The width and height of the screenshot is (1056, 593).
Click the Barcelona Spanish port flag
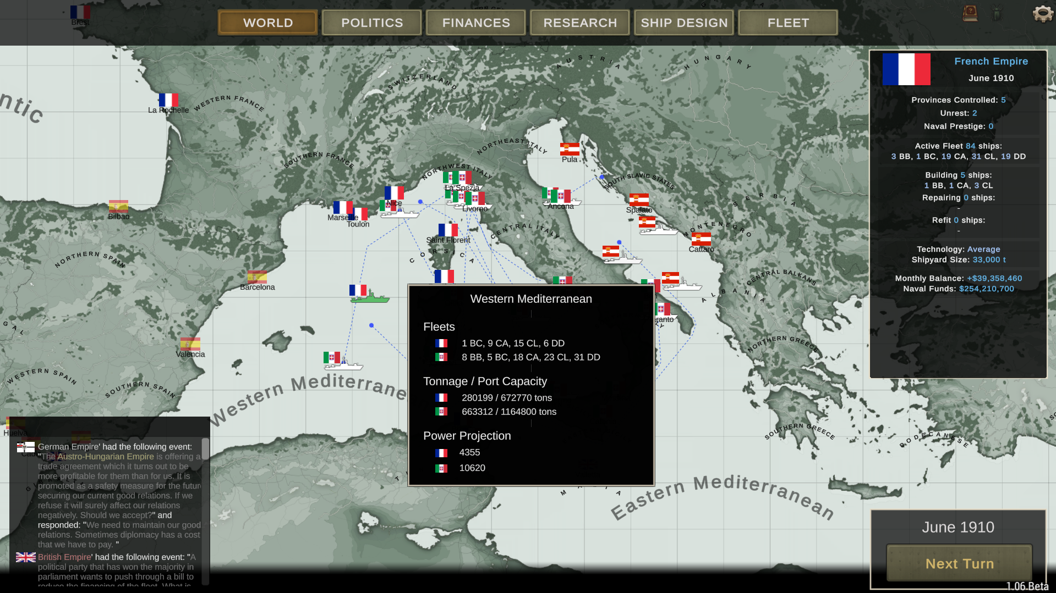tap(257, 276)
